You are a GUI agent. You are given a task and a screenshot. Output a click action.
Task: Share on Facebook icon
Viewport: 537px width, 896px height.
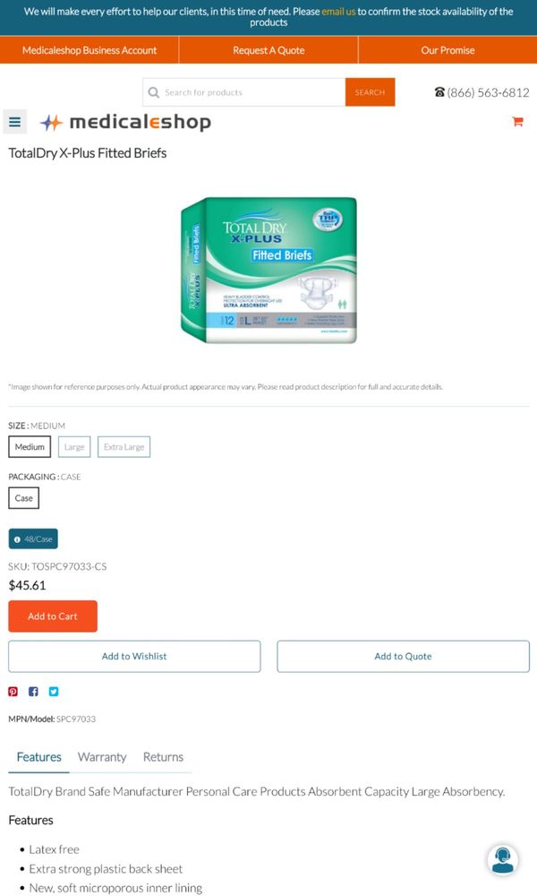[x=33, y=692]
